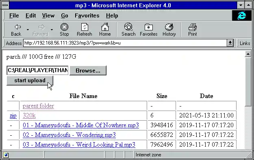Viewport: 254px width, 160px height.
Task: Download the 320k folder as zip
Action: coord(13,115)
